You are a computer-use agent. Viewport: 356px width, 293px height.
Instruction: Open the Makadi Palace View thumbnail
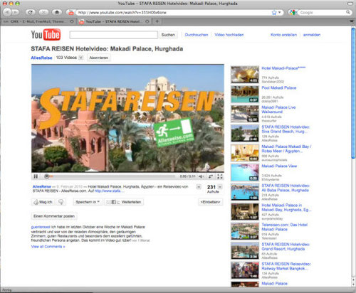[x=245, y=172]
